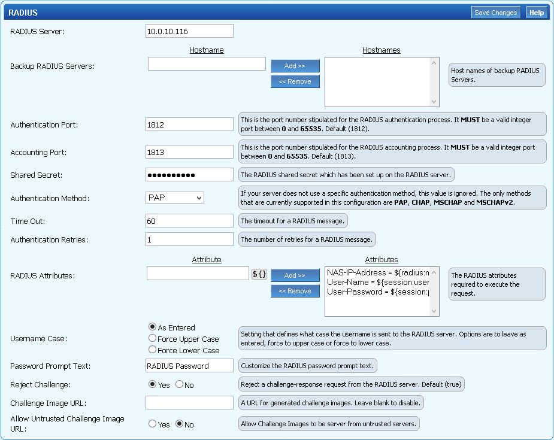554x440 pixels.
Task: Select Force Upper Case option
Action: 152,338
